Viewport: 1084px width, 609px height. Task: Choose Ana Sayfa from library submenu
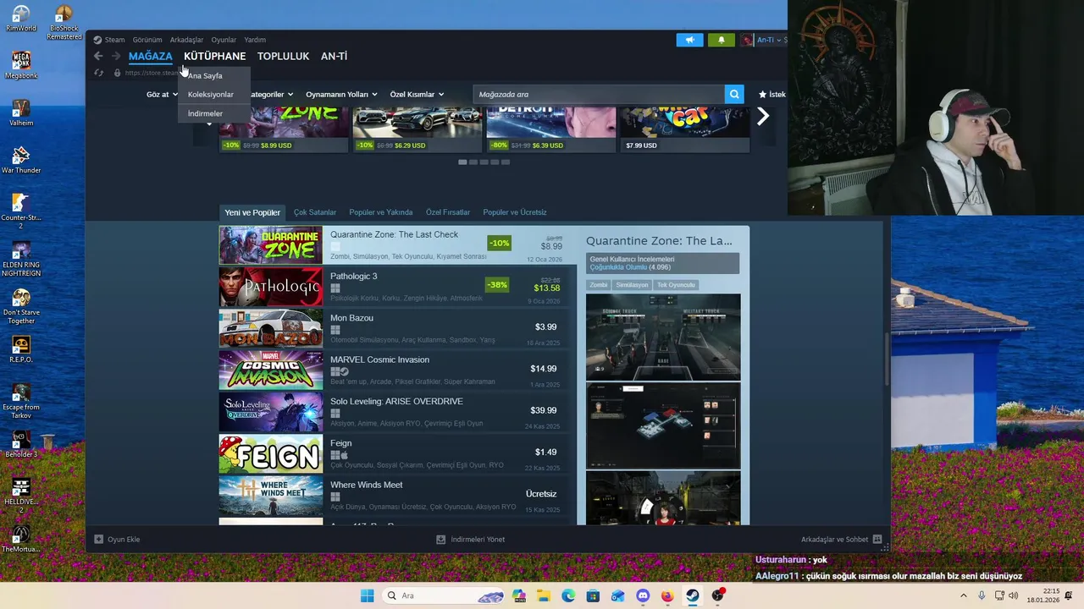(x=205, y=76)
